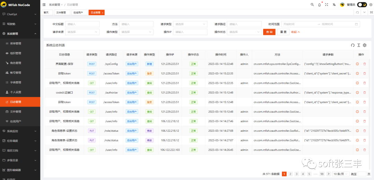Focus the 请求路径 input field
This screenshot has width=374, height=180.
(244, 24)
